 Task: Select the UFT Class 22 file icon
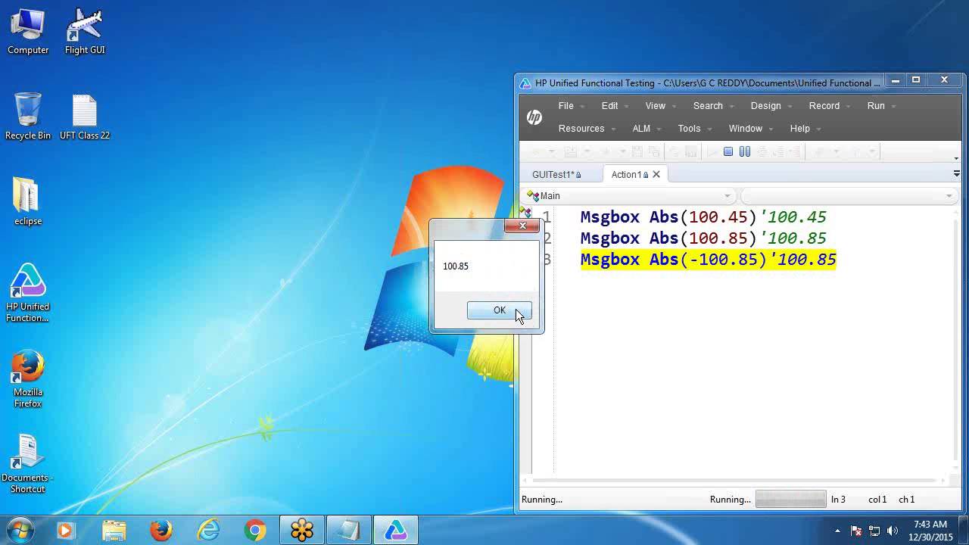[x=85, y=117]
